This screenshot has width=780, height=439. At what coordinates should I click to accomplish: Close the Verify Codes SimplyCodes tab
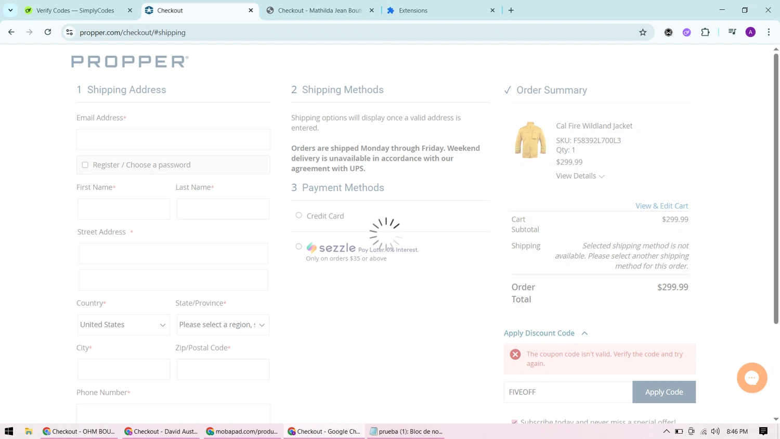tap(130, 10)
